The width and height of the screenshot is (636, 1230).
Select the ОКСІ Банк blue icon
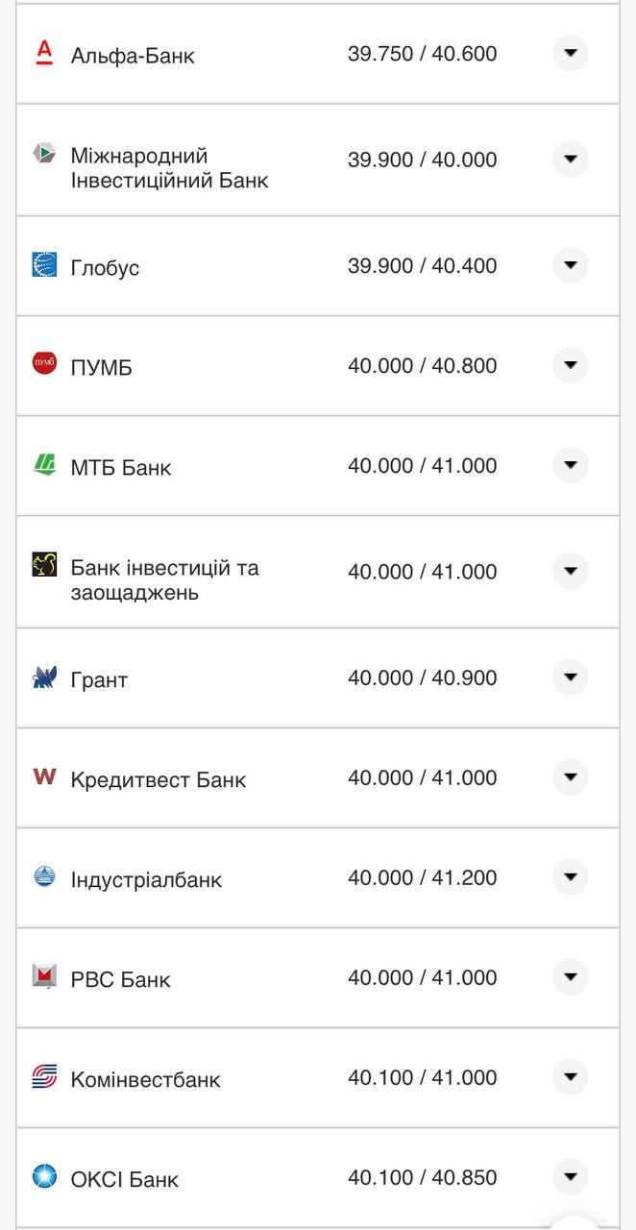pos(42,1177)
